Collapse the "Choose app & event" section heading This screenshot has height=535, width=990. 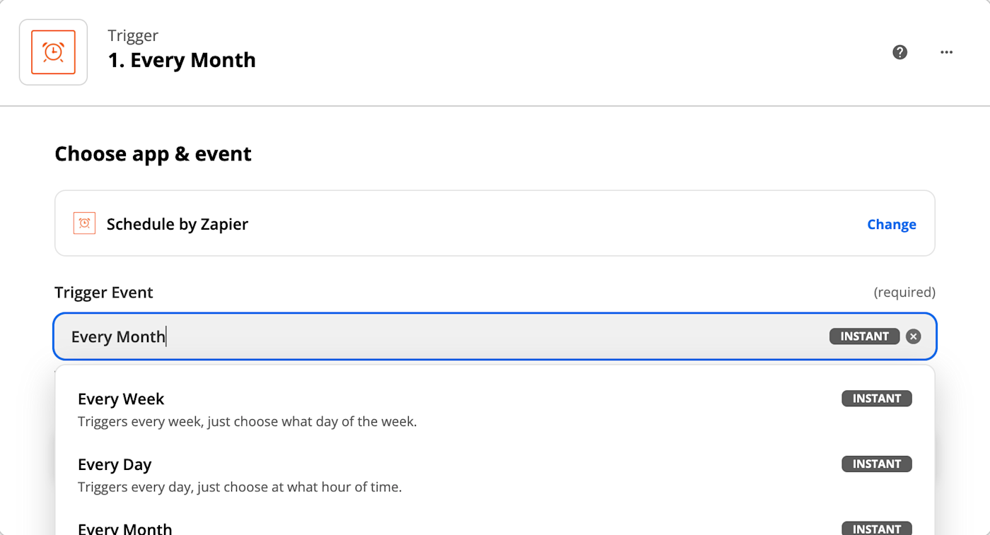click(153, 154)
